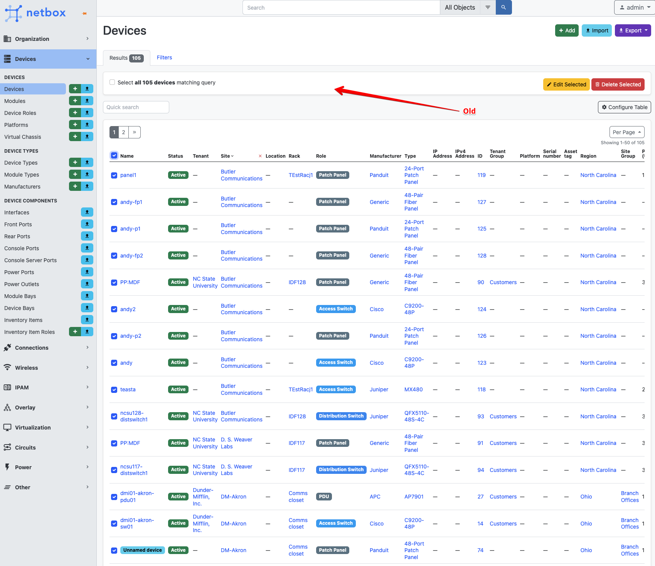Open the All Objects search scope dropdown
655x566 pixels.
[460, 7]
